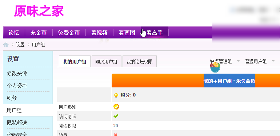Open the 充金币 navigation item

point(39,33)
